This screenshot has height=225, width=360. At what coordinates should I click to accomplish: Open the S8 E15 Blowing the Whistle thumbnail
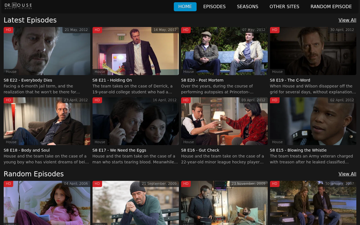click(313, 121)
